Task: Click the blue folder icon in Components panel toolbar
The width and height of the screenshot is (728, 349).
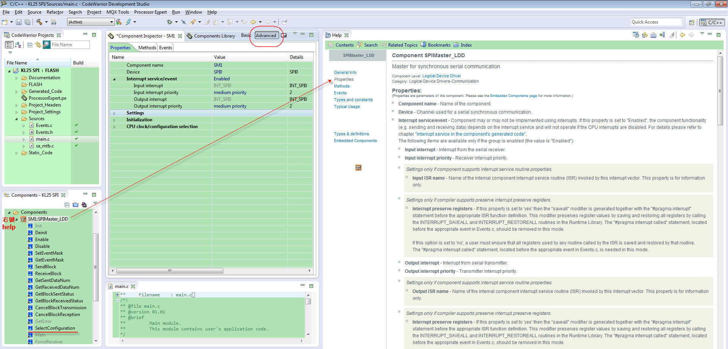Action: tap(75, 205)
